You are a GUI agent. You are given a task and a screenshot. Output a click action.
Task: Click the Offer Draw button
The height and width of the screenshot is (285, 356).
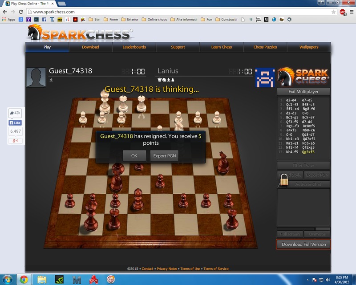pyautogui.click(x=303, y=165)
